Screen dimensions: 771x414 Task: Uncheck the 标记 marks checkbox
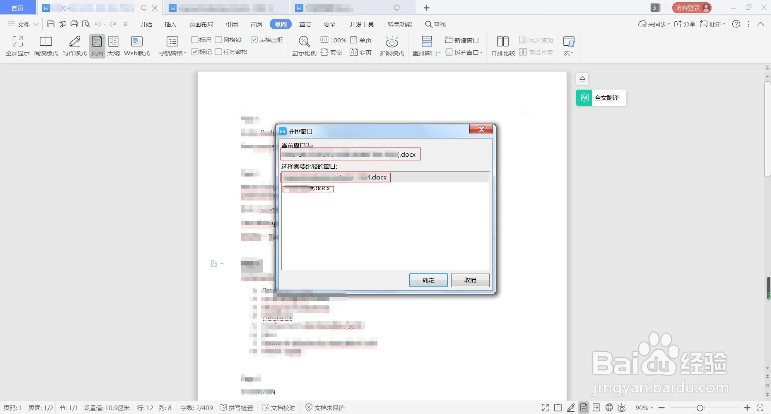(x=195, y=52)
